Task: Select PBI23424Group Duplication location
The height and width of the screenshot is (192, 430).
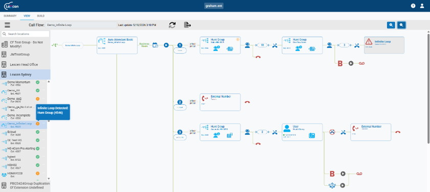Action: coord(25,185)
